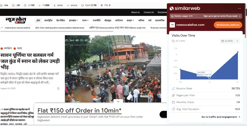This screenshot has width=247, height=128.
Task: Click the Jun 2025 data point marker
Action: (x=209, y=78)
